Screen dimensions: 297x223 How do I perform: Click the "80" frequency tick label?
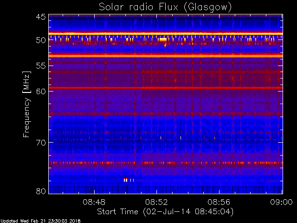tap(41, 191)
